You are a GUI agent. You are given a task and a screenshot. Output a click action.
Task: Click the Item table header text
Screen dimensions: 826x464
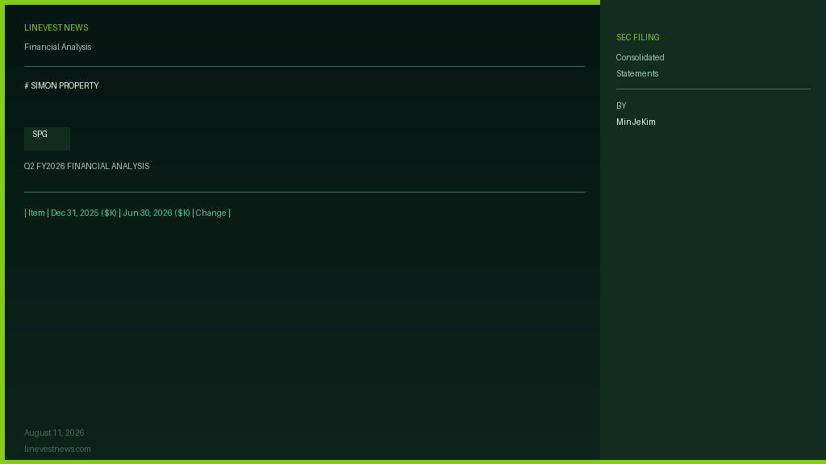(36, 213)
